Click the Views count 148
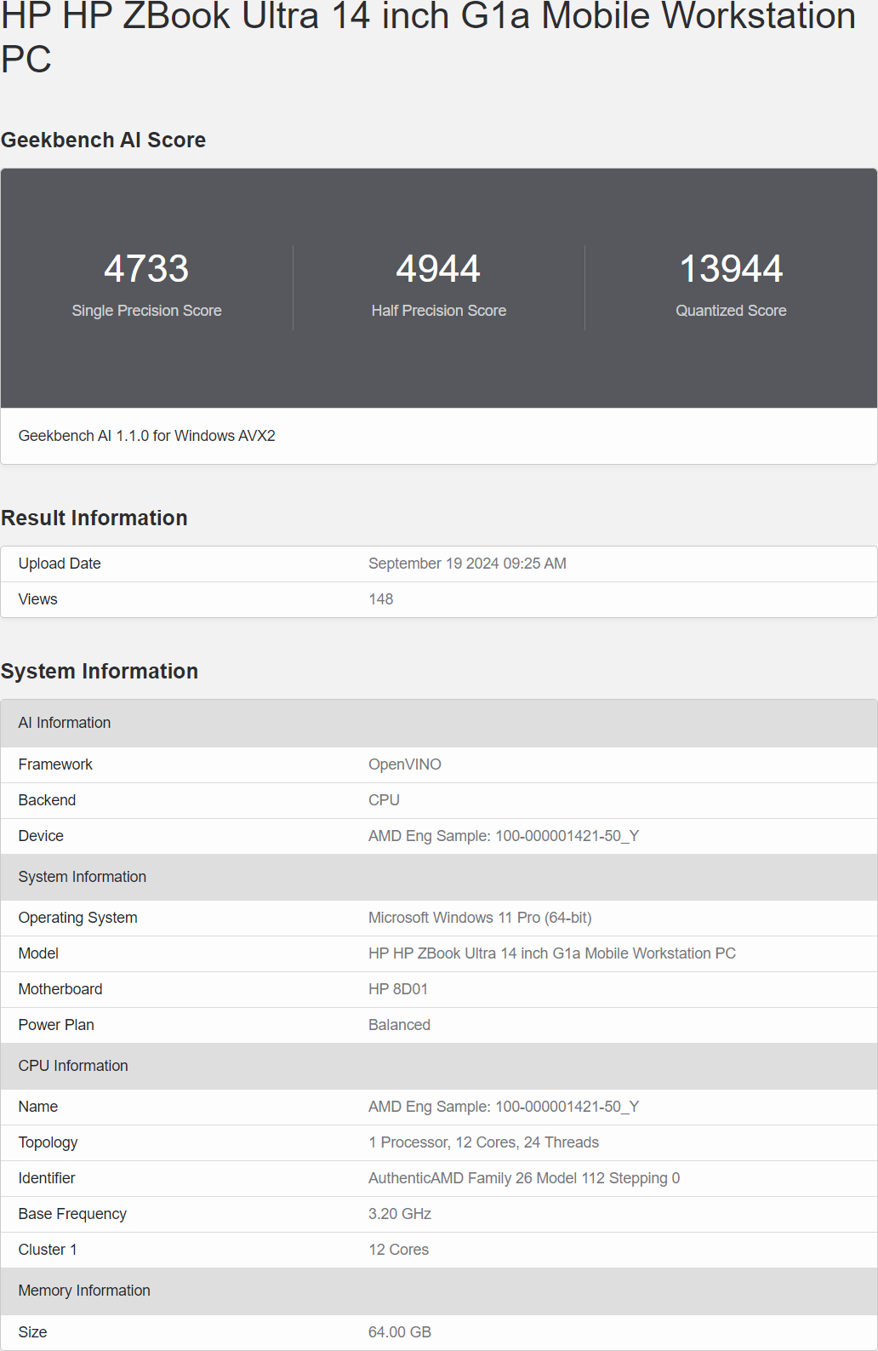 coord(380,599)
